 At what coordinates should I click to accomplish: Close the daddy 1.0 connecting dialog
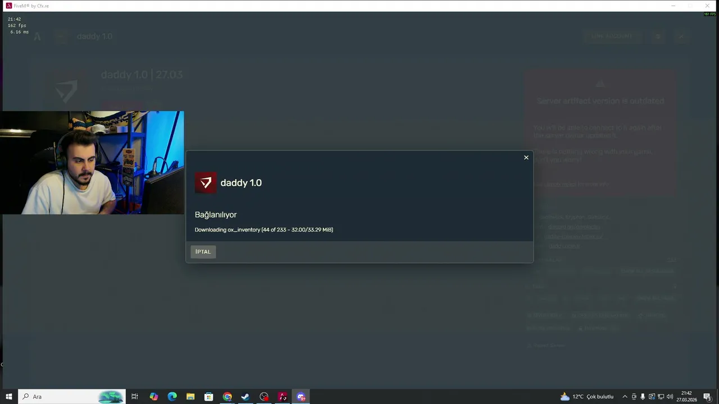pyautogui.click(x=526, y=158)
